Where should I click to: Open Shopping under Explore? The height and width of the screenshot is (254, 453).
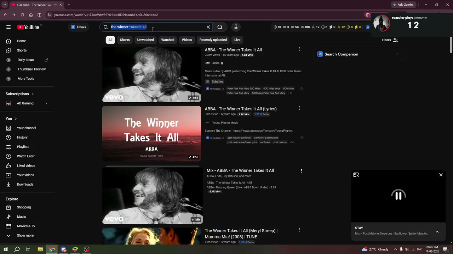[x=28, y=207]
